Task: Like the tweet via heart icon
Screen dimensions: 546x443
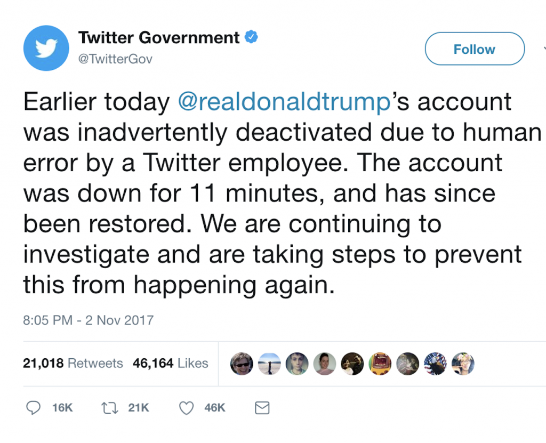Action: 186,408
